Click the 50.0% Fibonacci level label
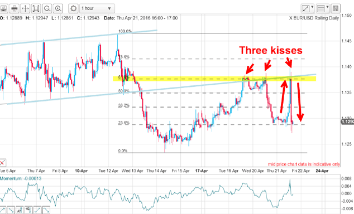Viewport: 354px width, 214px height. tap(124, 91)
